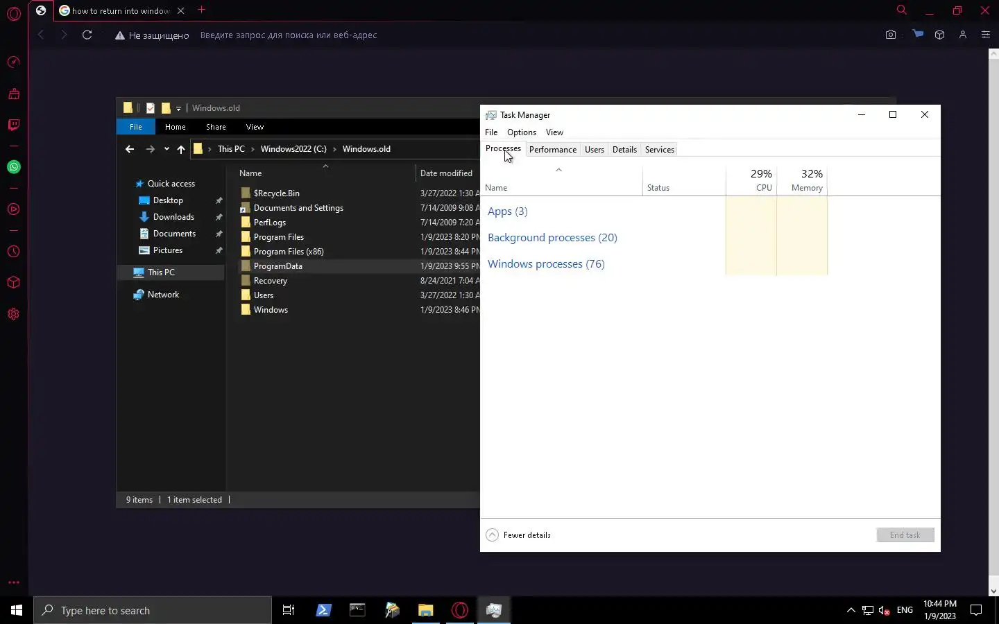Select Desktop in Explorer navigation pane
Image resolution: width=999 pixels, height=624 pixels.
[x=168, y=200]
